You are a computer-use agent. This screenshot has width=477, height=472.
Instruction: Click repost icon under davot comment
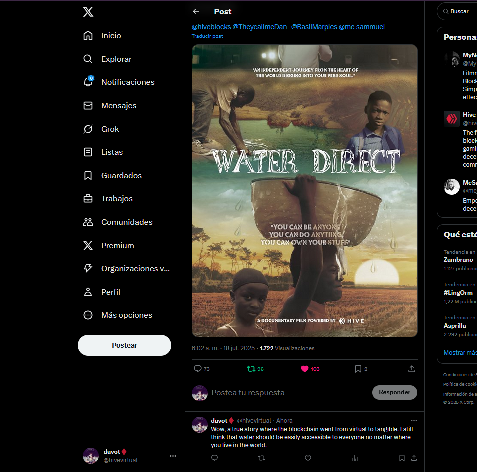pos(261,458)
